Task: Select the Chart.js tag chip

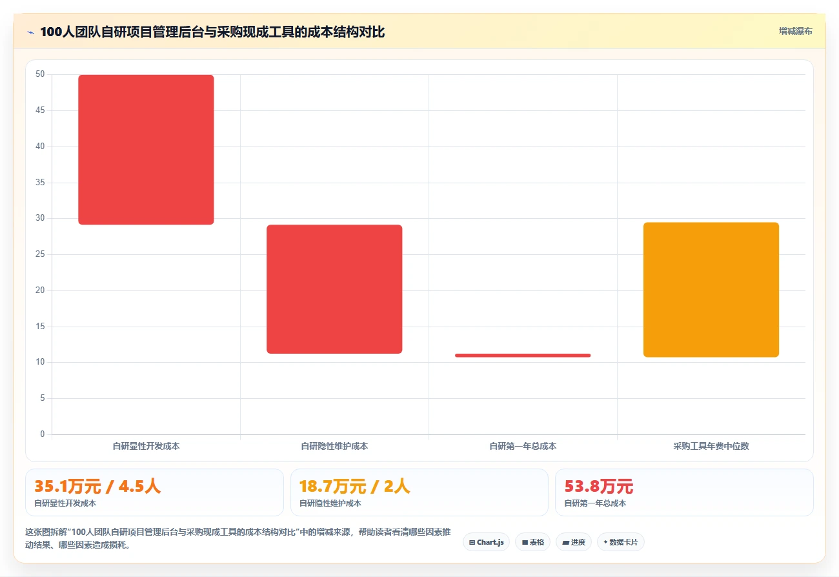Action: pos(486,542)
